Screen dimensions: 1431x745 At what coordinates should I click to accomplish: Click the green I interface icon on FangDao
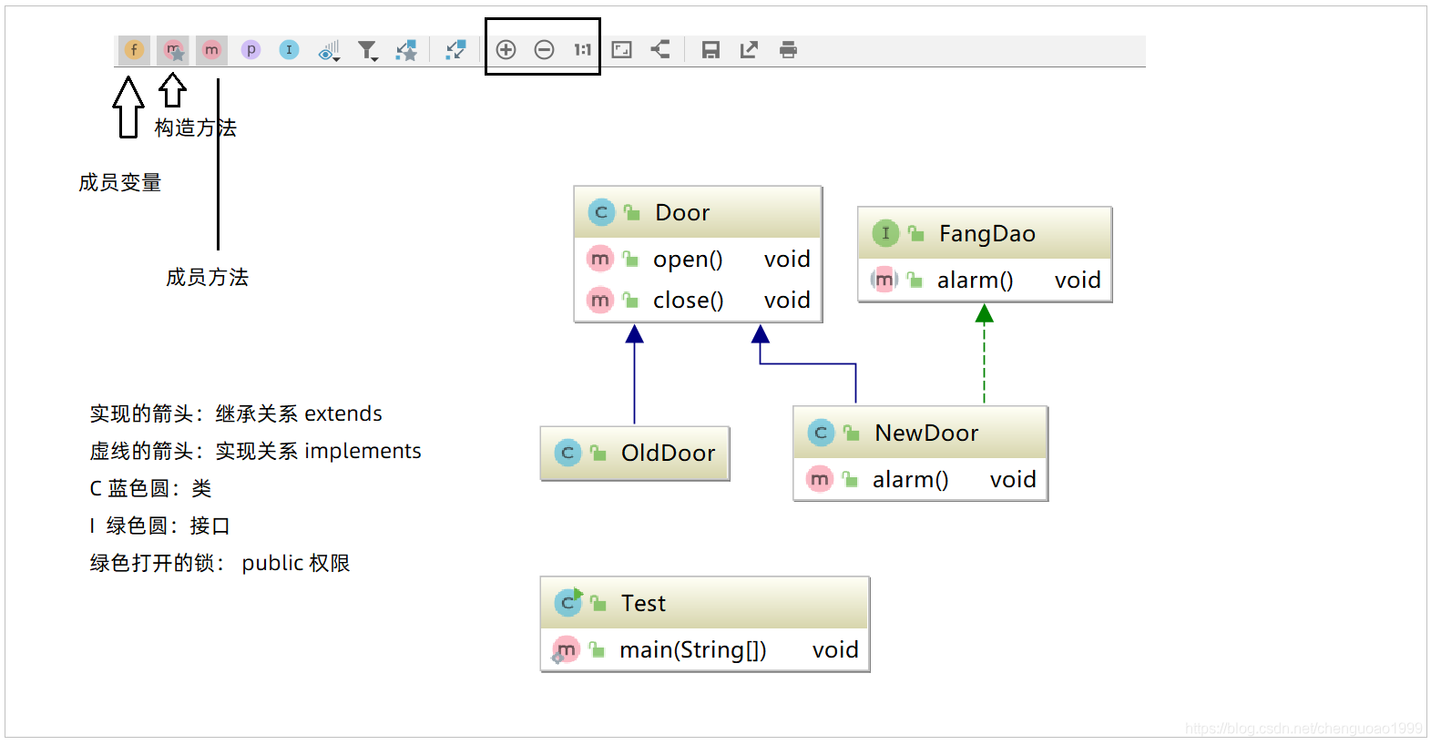[885, 234]
